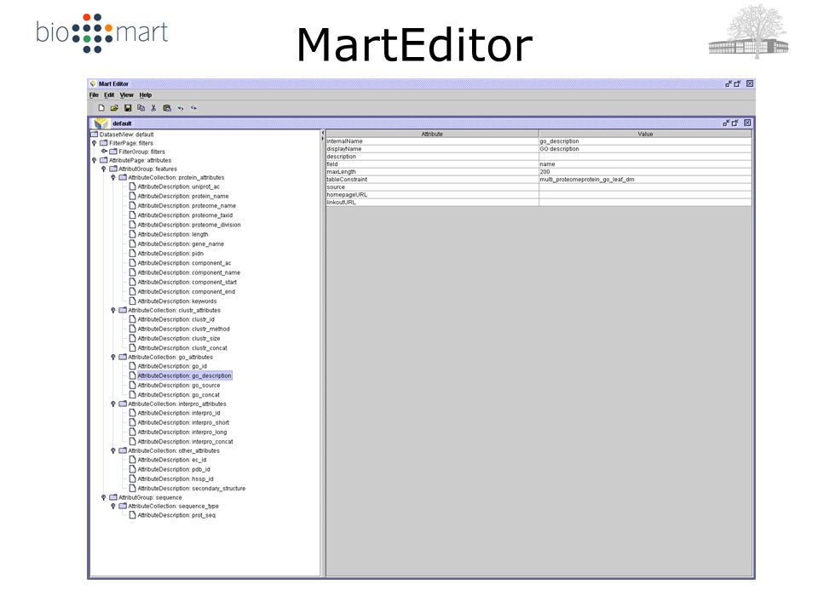The width and height of the screenshot is (818, 613).
Task: Select AttributeDescription: secondary_structure
Action: pyautogui.click(x=192, y=489)
